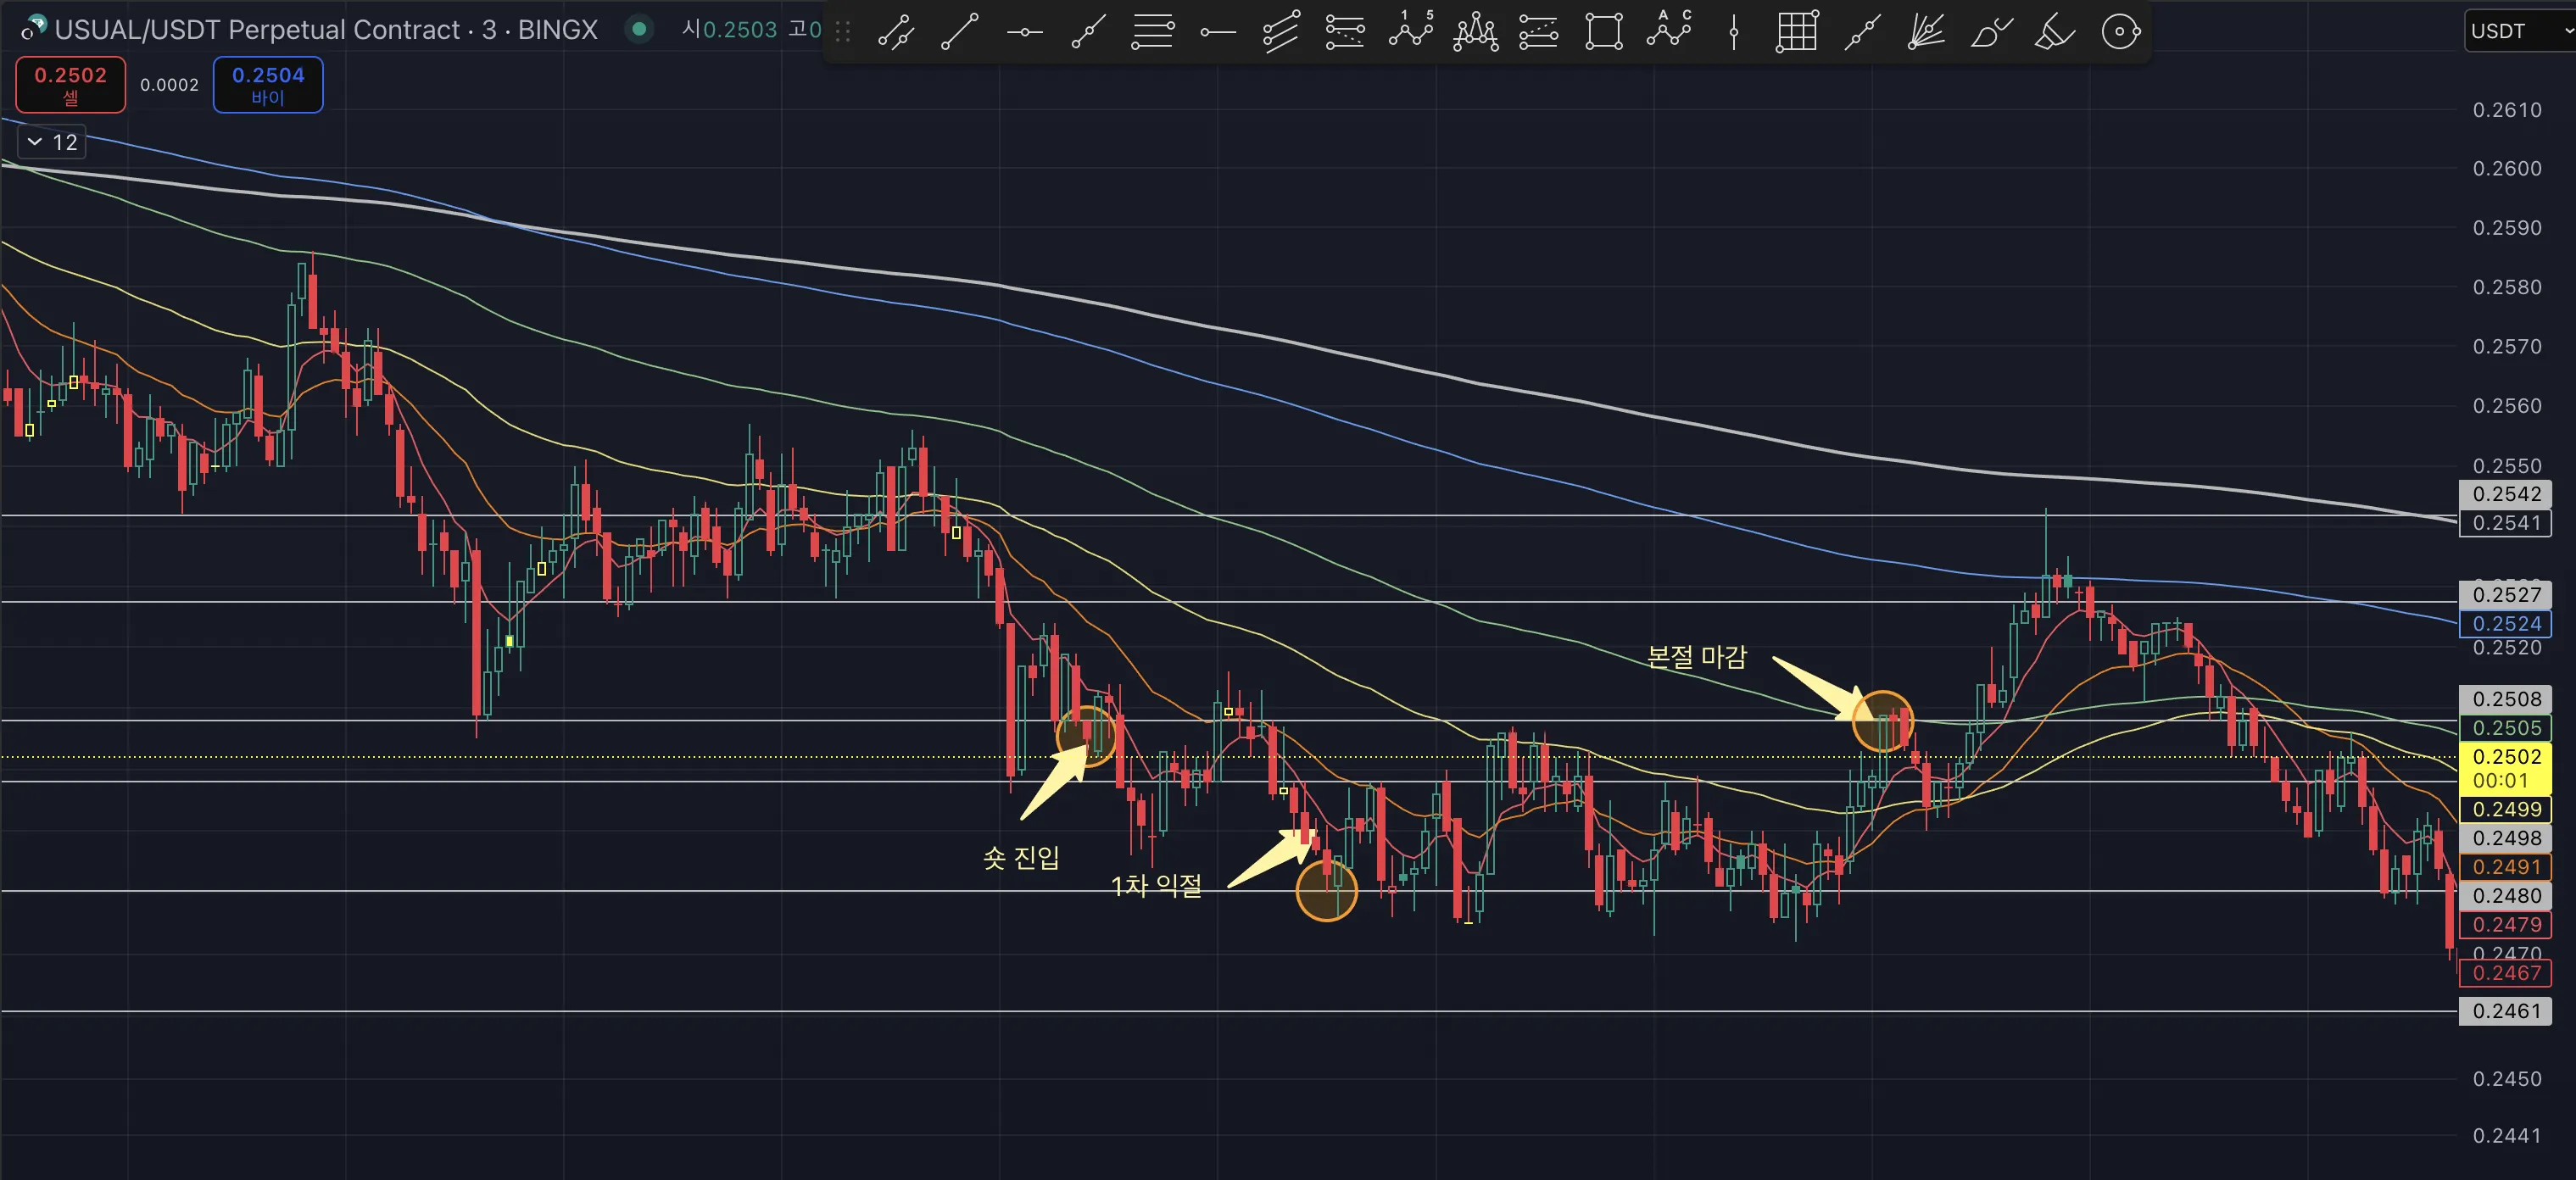Click the 0.2480 horizontal line price label
The height and width of the screenshot is (1180, 2576).
click(x=2505, y=896)
